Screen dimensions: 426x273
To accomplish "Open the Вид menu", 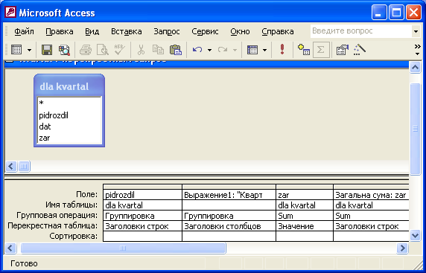I will tap(92, 31).
